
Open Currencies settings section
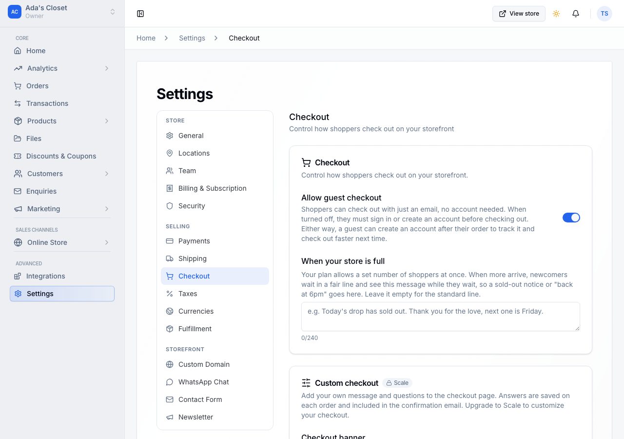click(215, 311)
